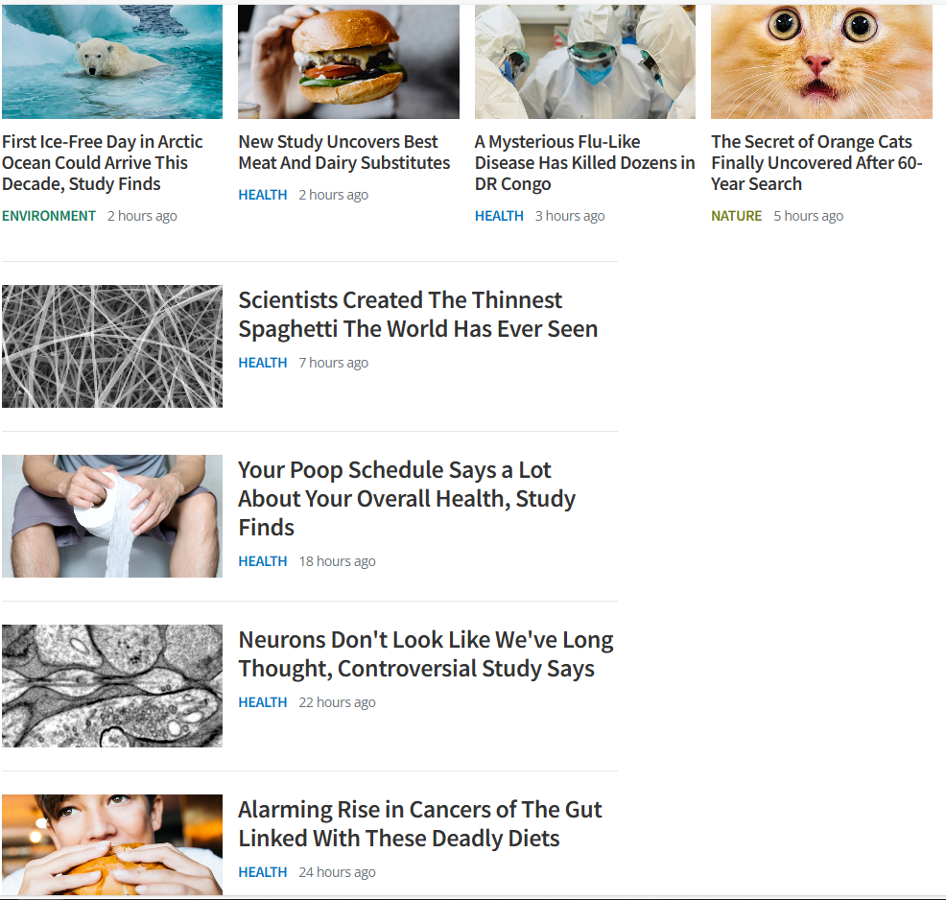Read 'The Secret of Orange Cats' article
This screenshot has width=946, height=900.
(816, 163)
